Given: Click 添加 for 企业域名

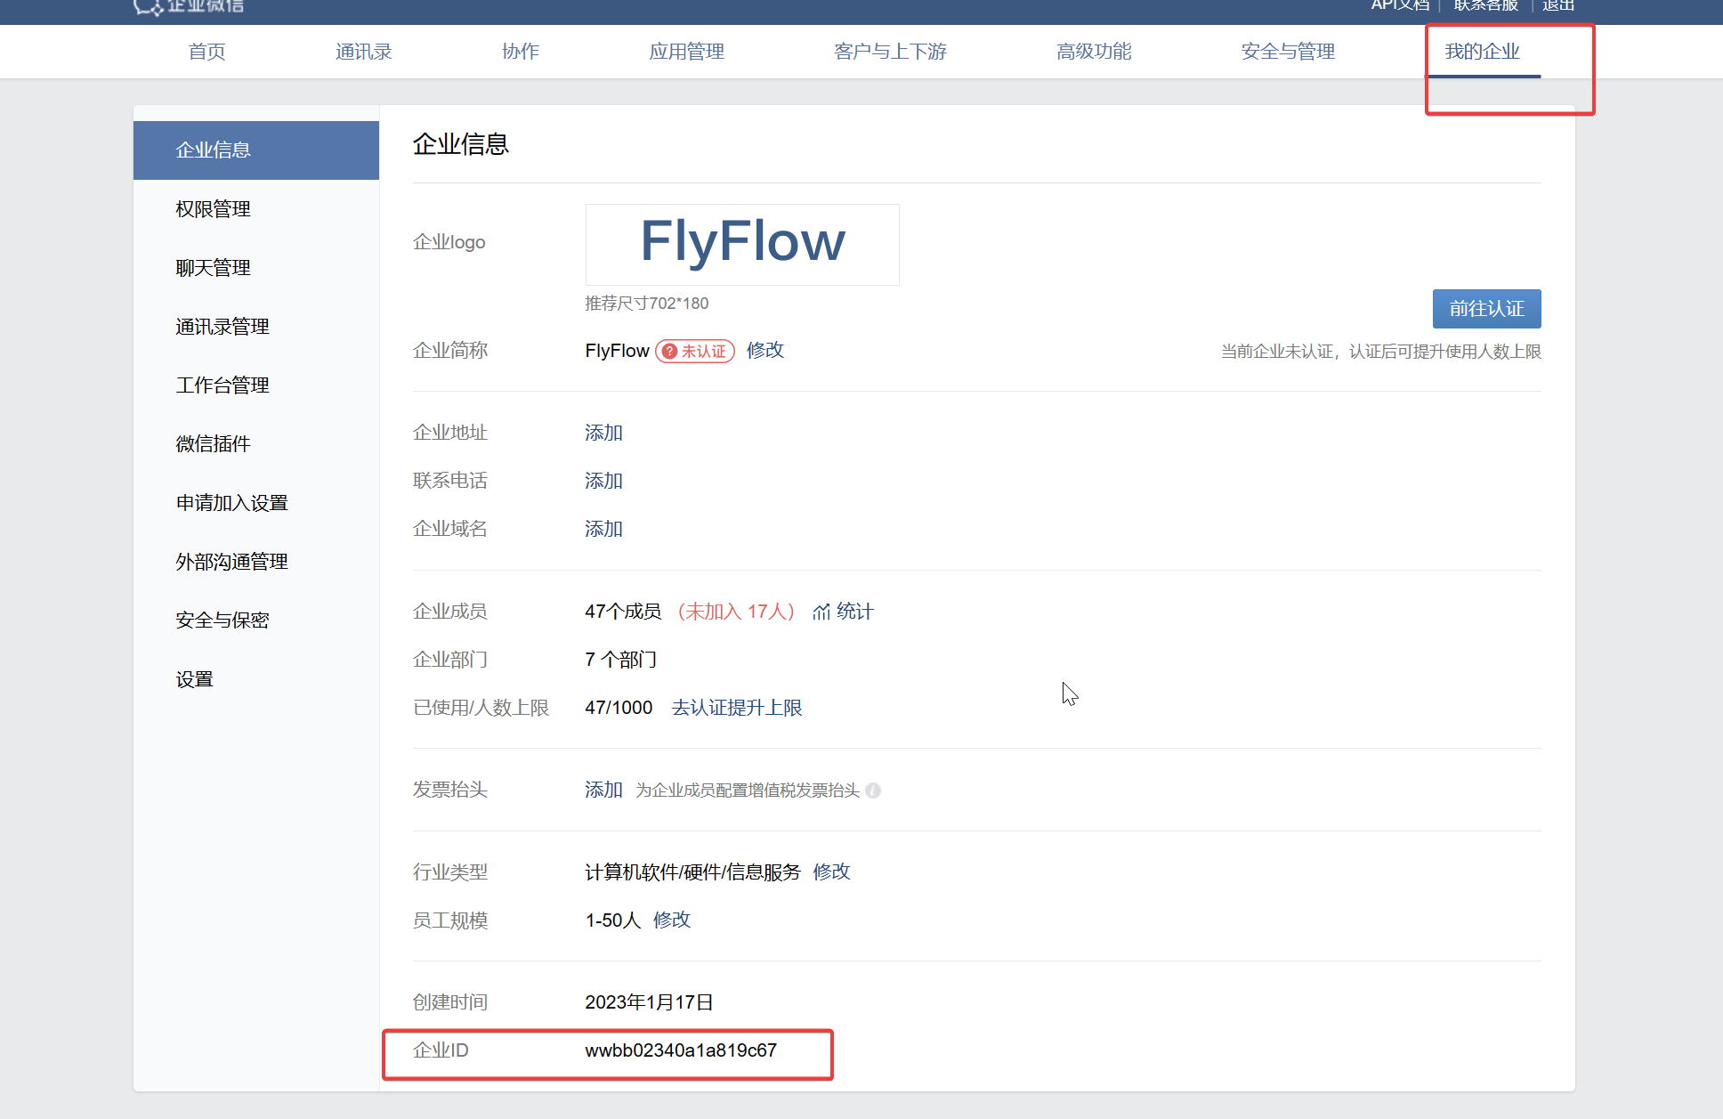Looking at the screenshot, I should click(x=603, y=529).
